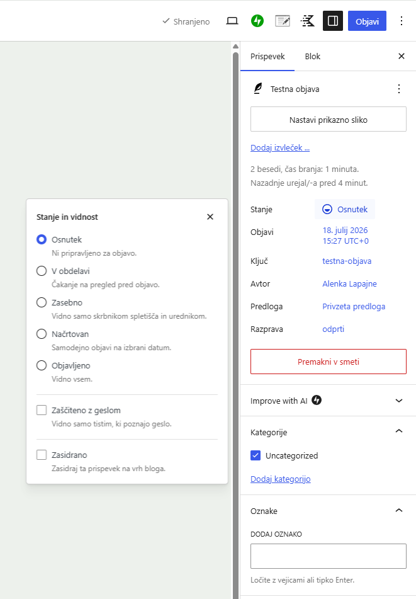Close the settings sidebar panel
Image resolution: width=416 pixels, height=599 pixels.
tap(401, 56)
